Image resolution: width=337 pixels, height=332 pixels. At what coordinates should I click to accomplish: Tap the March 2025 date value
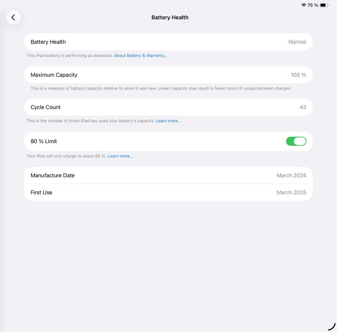point(291,192)
